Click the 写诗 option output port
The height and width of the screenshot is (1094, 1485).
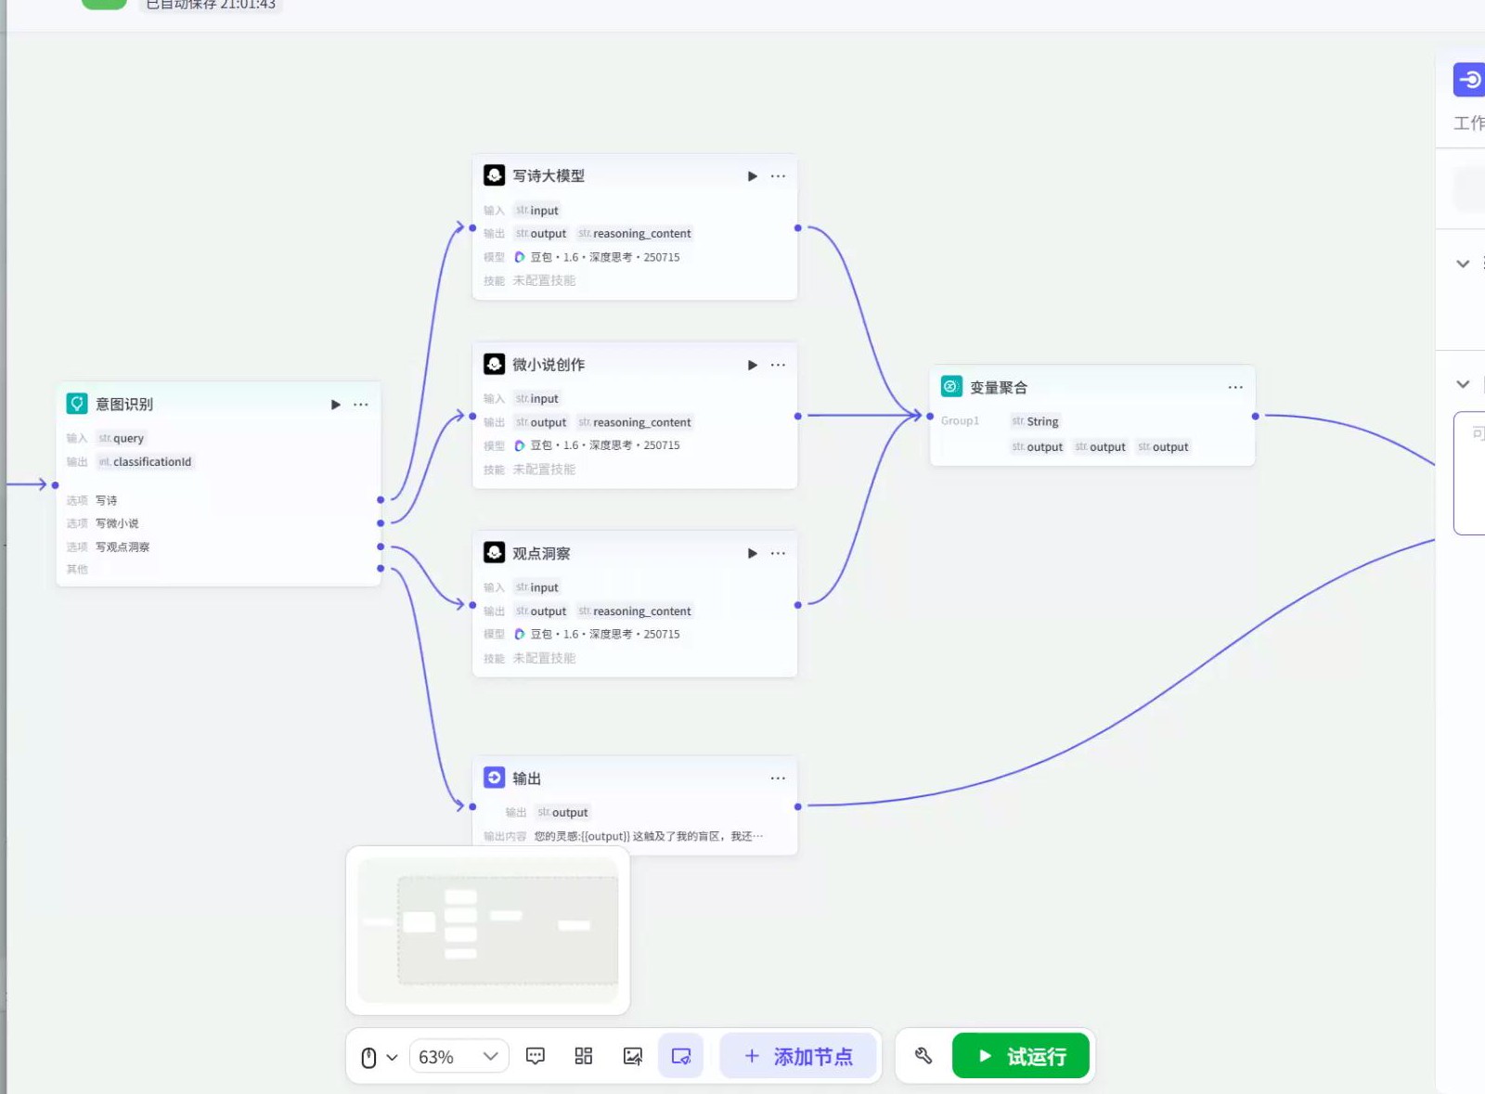(381, 500)
